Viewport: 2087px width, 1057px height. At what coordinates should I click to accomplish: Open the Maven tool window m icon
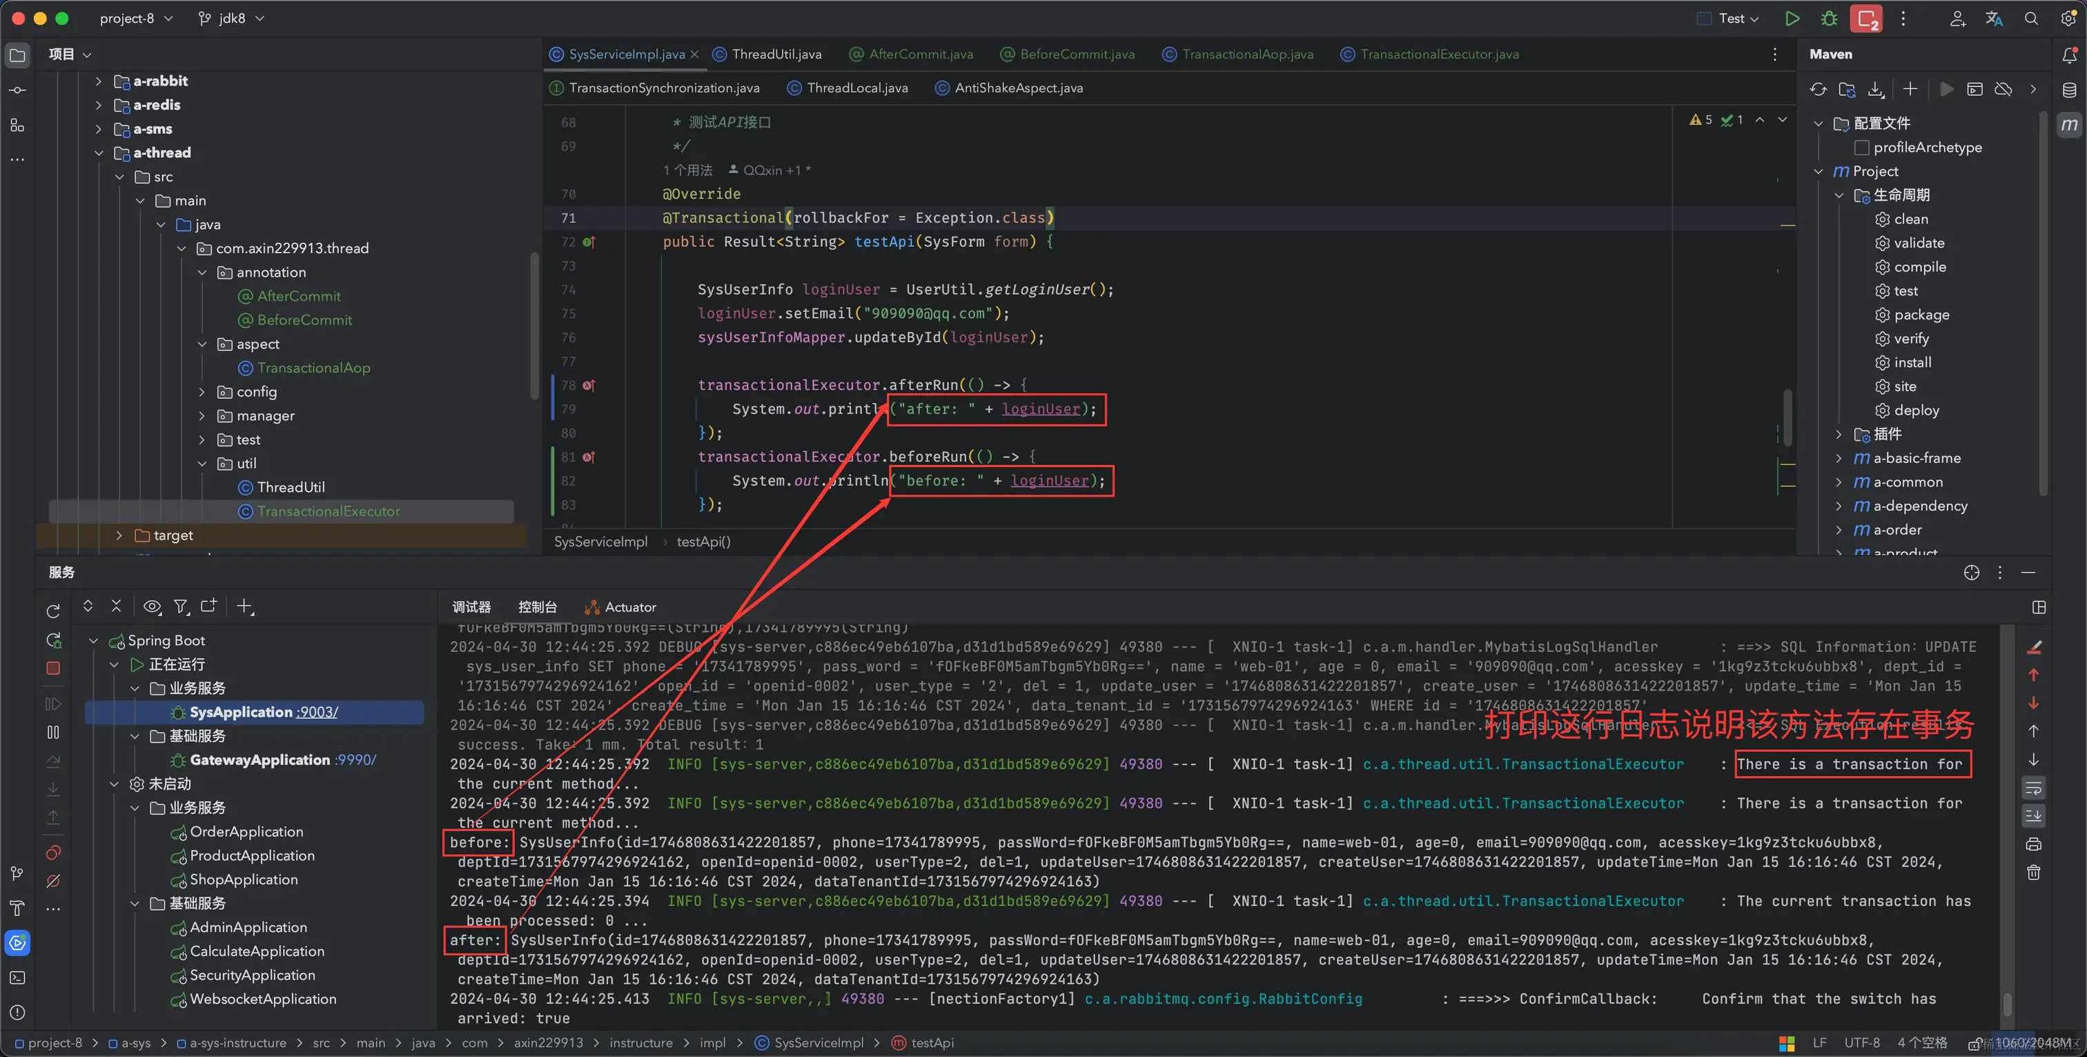pos(2069,125)
